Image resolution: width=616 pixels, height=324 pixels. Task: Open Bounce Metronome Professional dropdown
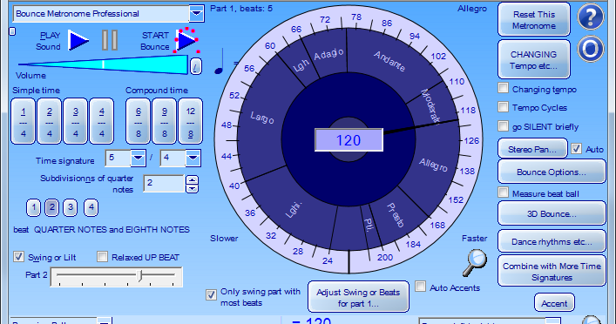point(196,14)
